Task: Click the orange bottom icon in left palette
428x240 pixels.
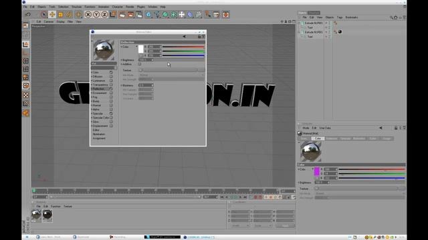Action: click(x=25, y=113)
